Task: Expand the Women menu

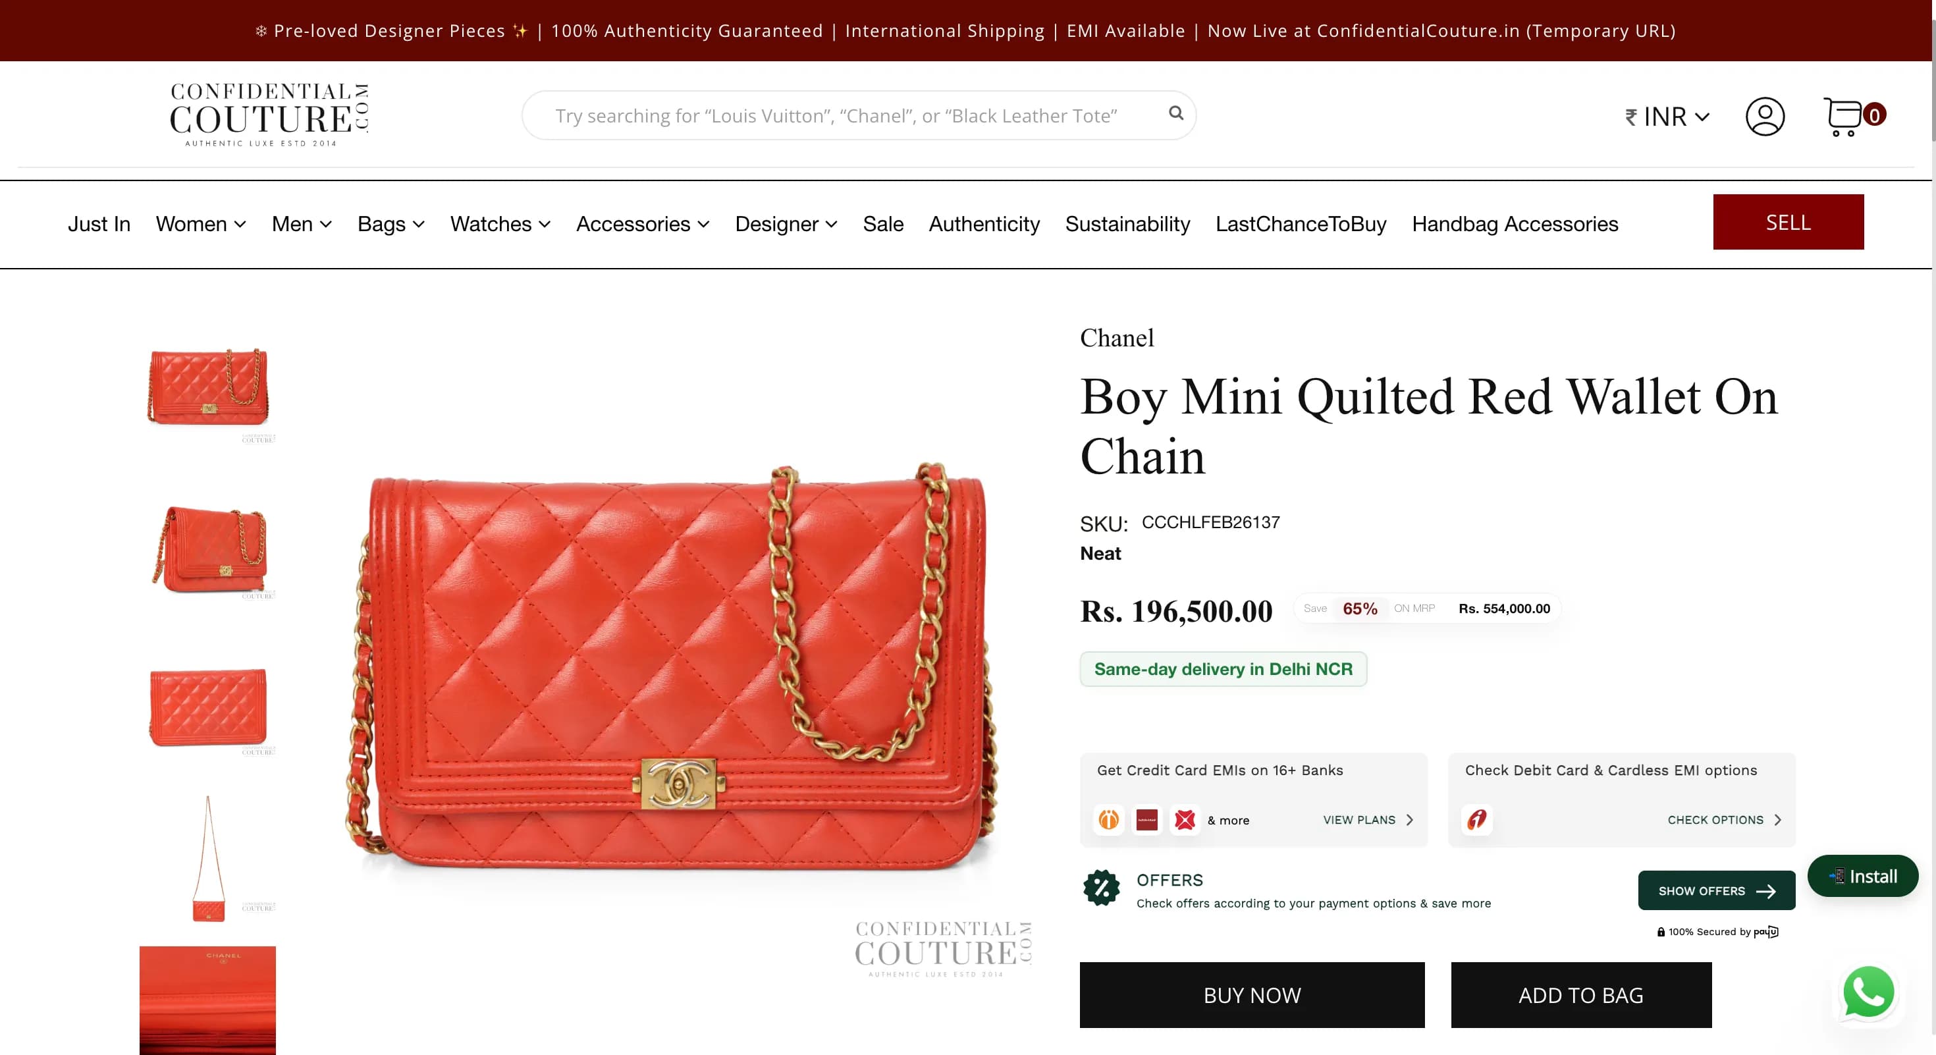Action: [201, 224]
